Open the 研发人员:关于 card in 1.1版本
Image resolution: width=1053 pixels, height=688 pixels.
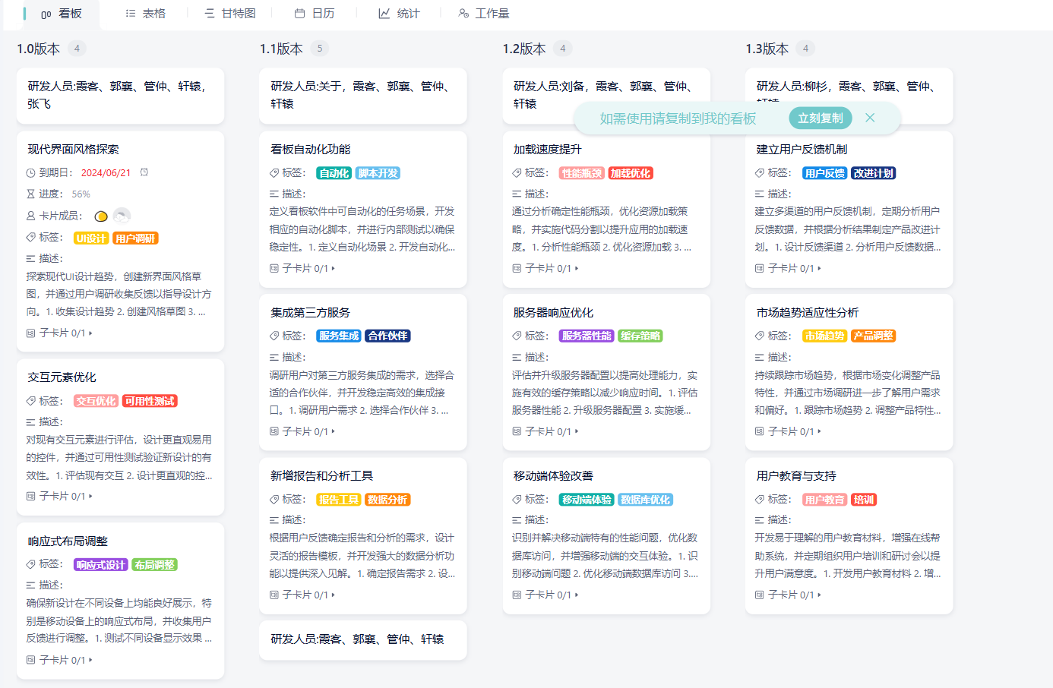coord(362,96)
